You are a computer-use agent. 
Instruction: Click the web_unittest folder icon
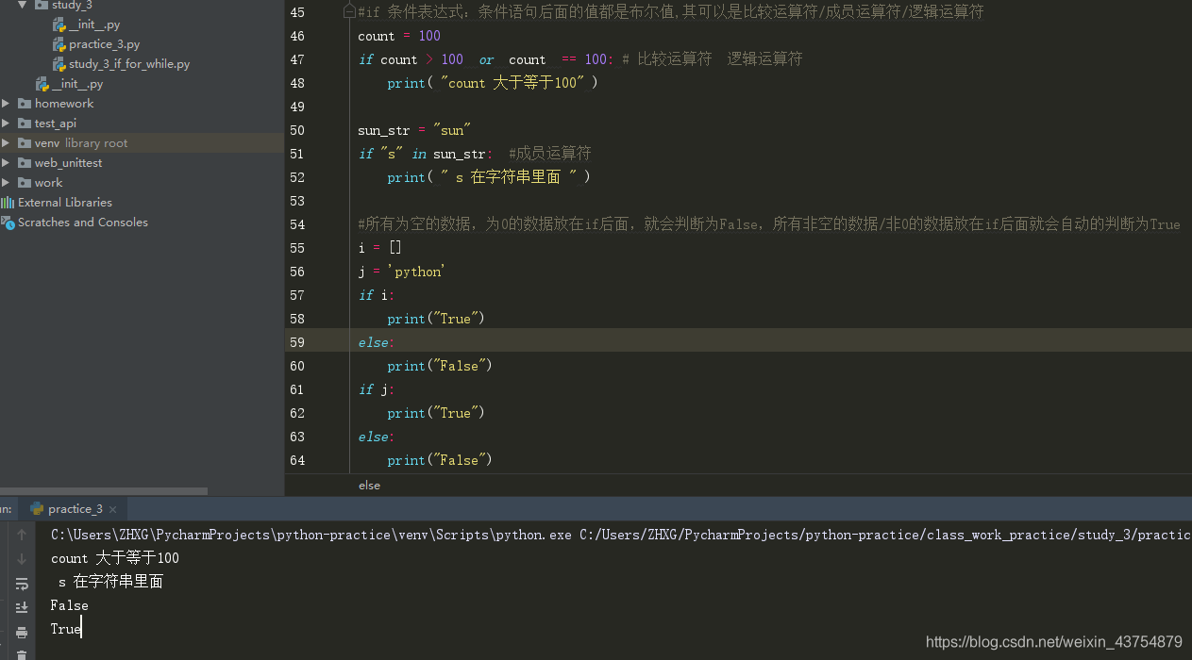[24, 163]
